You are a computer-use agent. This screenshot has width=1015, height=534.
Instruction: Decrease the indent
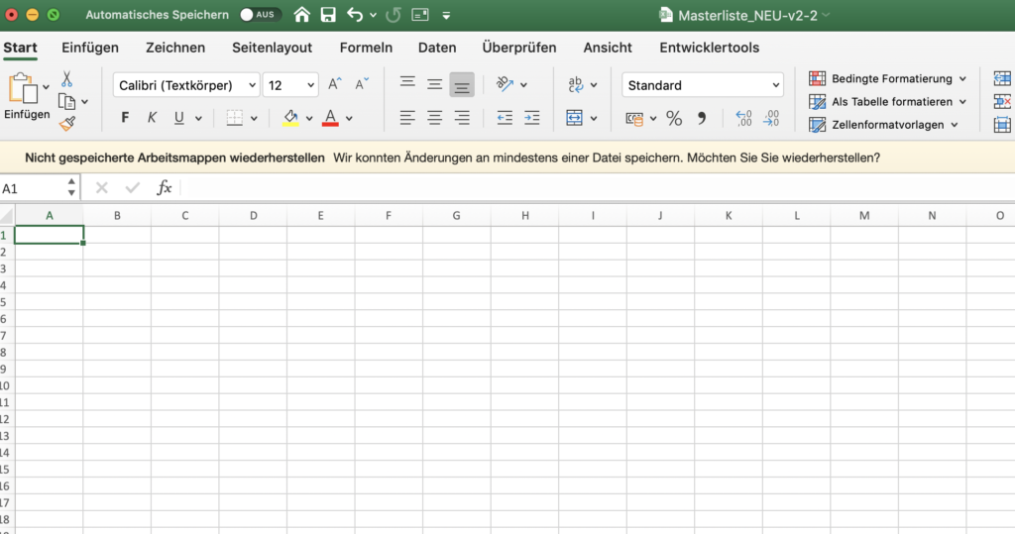pyautogui.click(x=505, y=118)
